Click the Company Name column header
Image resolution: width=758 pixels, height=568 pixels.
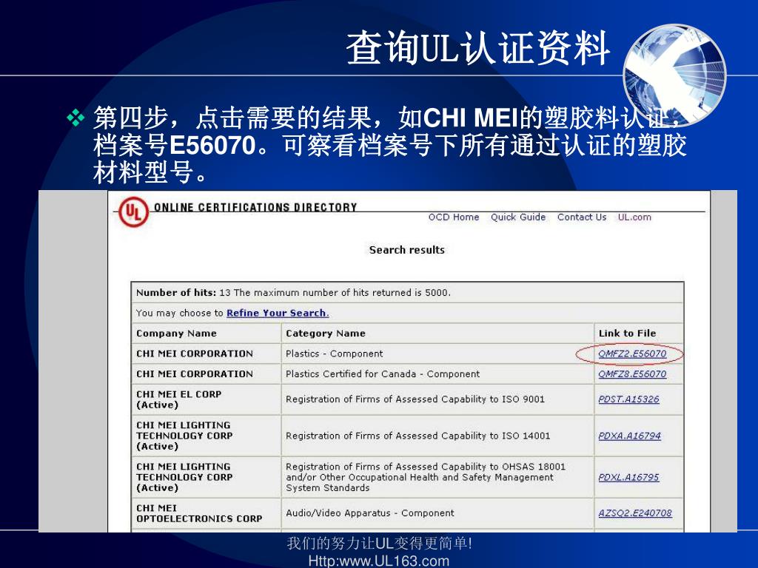click(x=206, y=334)
